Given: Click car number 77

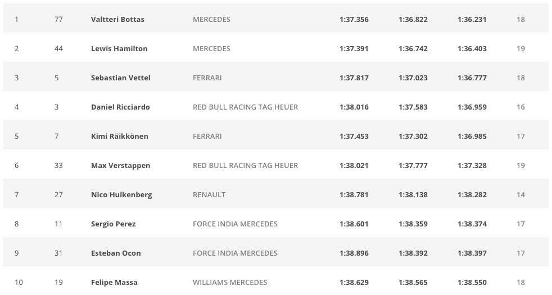Looking at the screenshot, I should (58, 19).
